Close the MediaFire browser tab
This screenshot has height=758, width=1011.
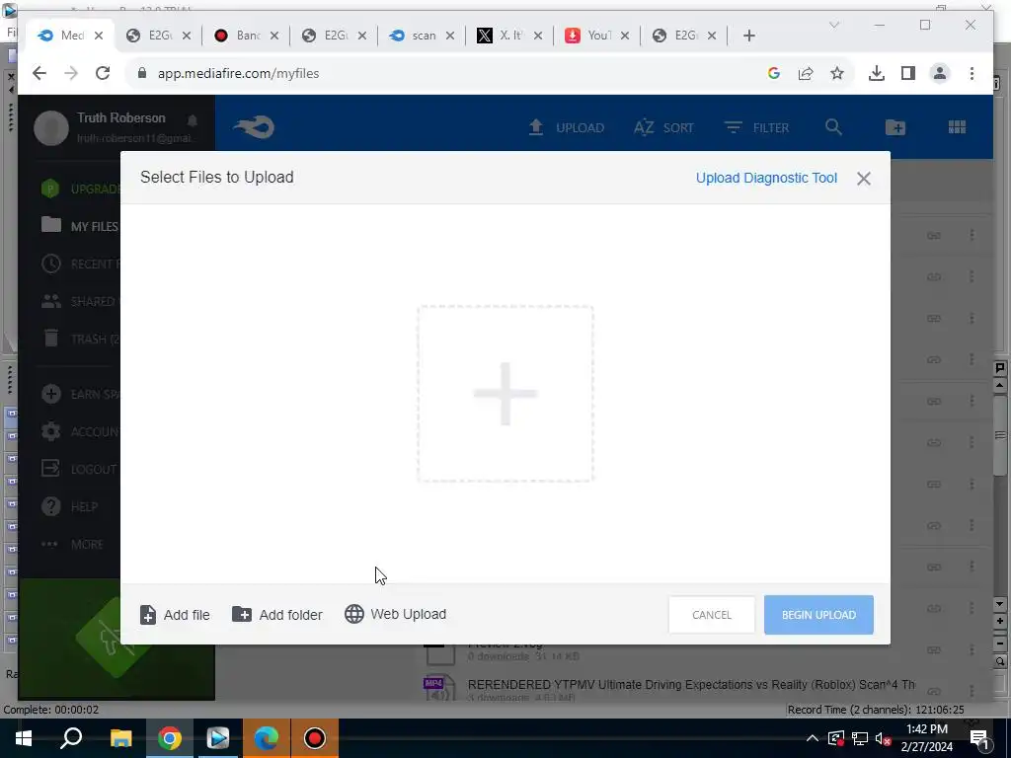(x=99, y=36)
